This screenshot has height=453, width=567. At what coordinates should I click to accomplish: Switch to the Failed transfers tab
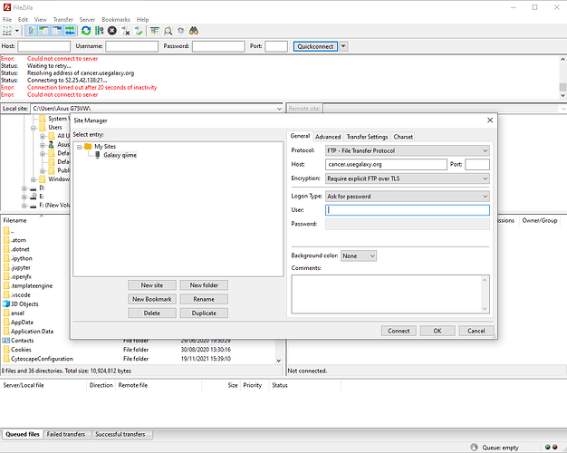(67, 435)
